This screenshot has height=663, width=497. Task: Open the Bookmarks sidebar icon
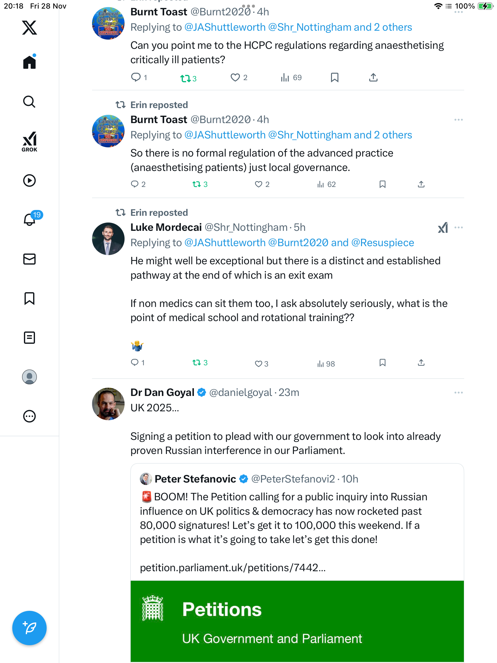29,298
